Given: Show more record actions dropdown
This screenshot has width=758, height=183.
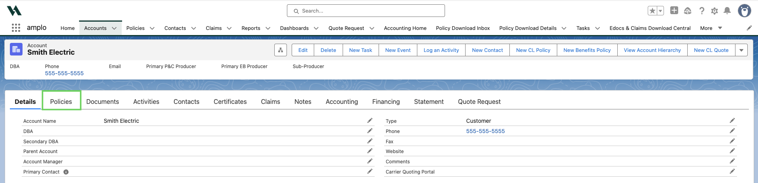Looking at the screenshot, I should (741, 50).
